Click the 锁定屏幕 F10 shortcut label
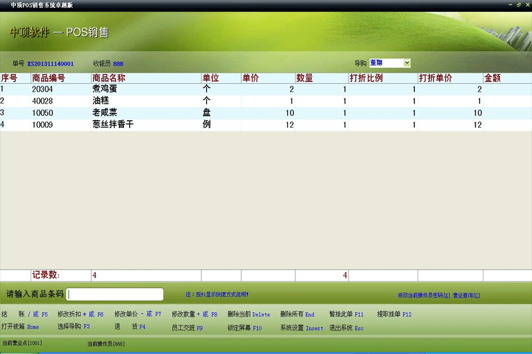This screenshot has width=532, height=354. pyautogui.click(x=244, y=328)
